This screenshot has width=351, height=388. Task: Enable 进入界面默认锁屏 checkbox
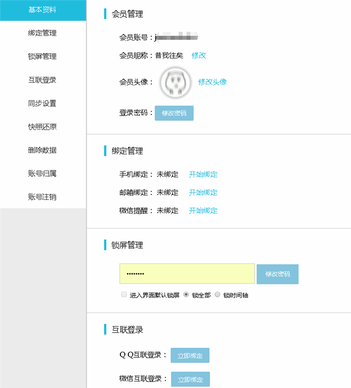click(124, 295)
